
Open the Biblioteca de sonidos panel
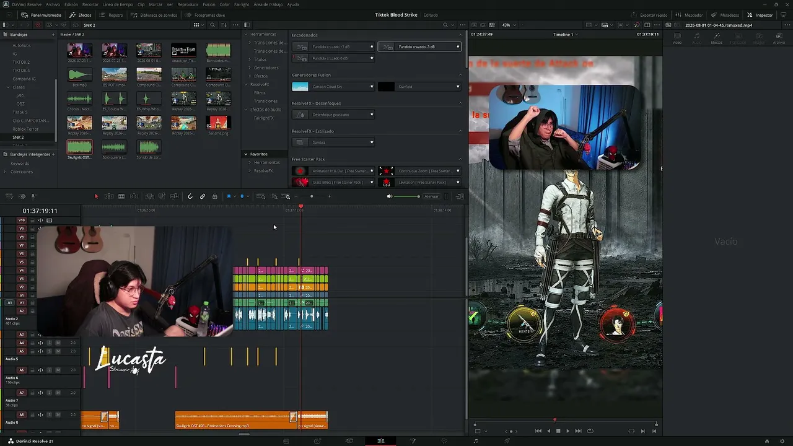(154, 15)
